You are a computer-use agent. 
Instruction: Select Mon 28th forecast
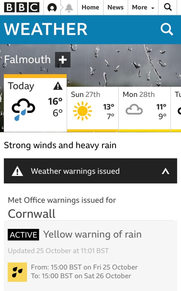(144, 109)
